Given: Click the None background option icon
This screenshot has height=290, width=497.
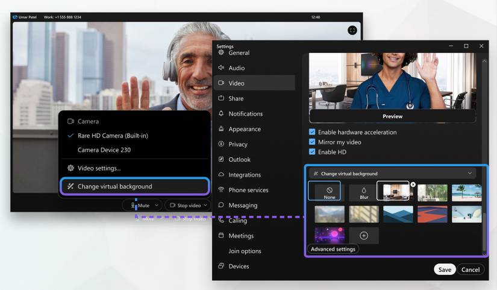Looking at the screenshot, I should [329, 190].
